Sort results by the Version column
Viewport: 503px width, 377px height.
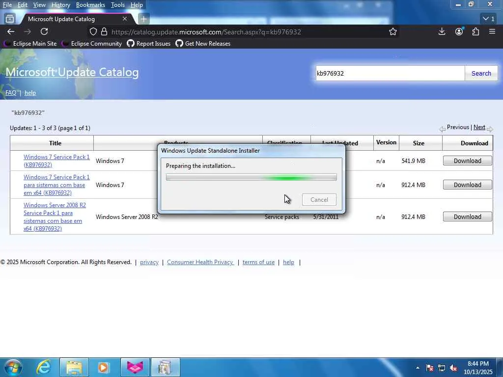pyautogui.click(x=386, y=142)
